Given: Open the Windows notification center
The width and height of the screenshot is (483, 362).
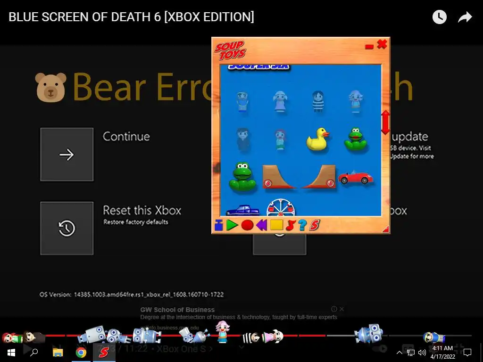Looking at the screenshot, I should tap(467, 353).
